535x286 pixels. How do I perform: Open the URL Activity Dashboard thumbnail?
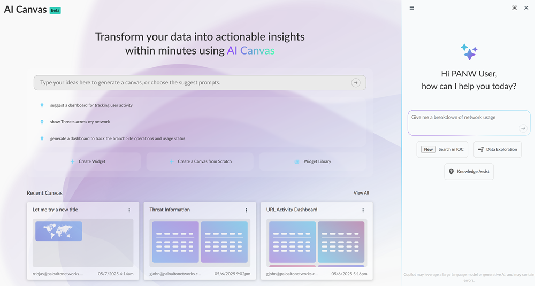317,243
